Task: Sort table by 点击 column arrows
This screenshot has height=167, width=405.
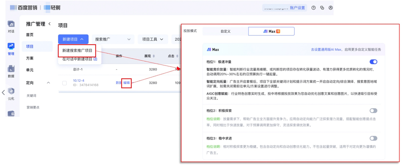Action: point(177,56)
